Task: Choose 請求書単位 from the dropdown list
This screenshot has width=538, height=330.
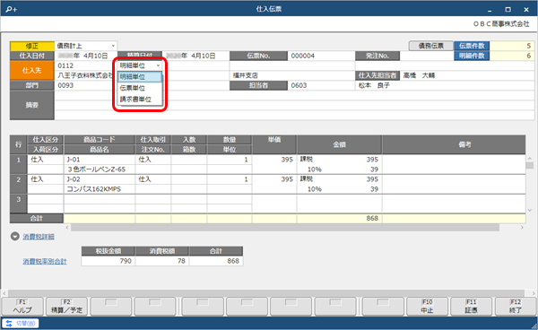Action: coord(140,100)
